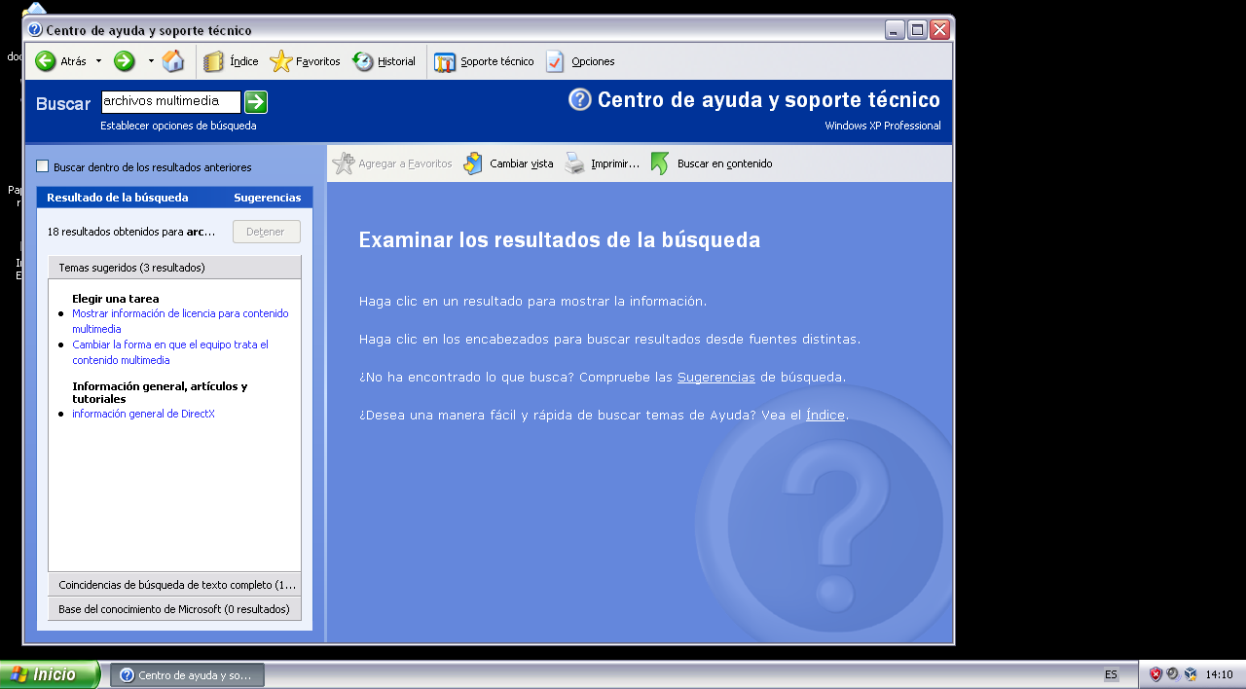Click Agregar a Favoritos star icon

click(x=344, y=163)
